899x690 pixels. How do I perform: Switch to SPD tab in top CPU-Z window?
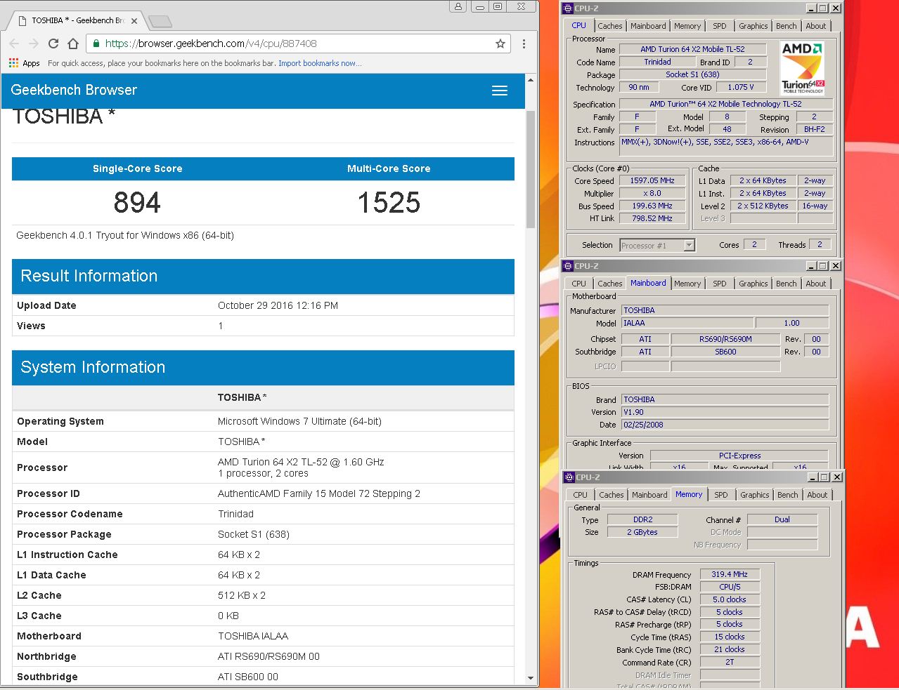(x=720, y=26)
